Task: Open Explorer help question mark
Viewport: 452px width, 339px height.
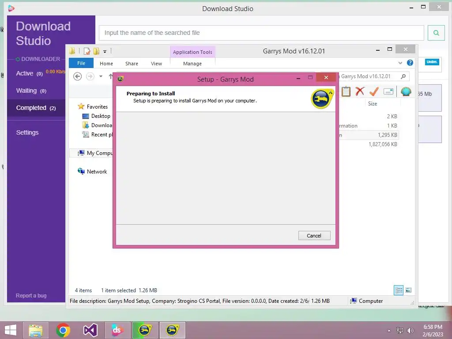Action: coord(410,63)
